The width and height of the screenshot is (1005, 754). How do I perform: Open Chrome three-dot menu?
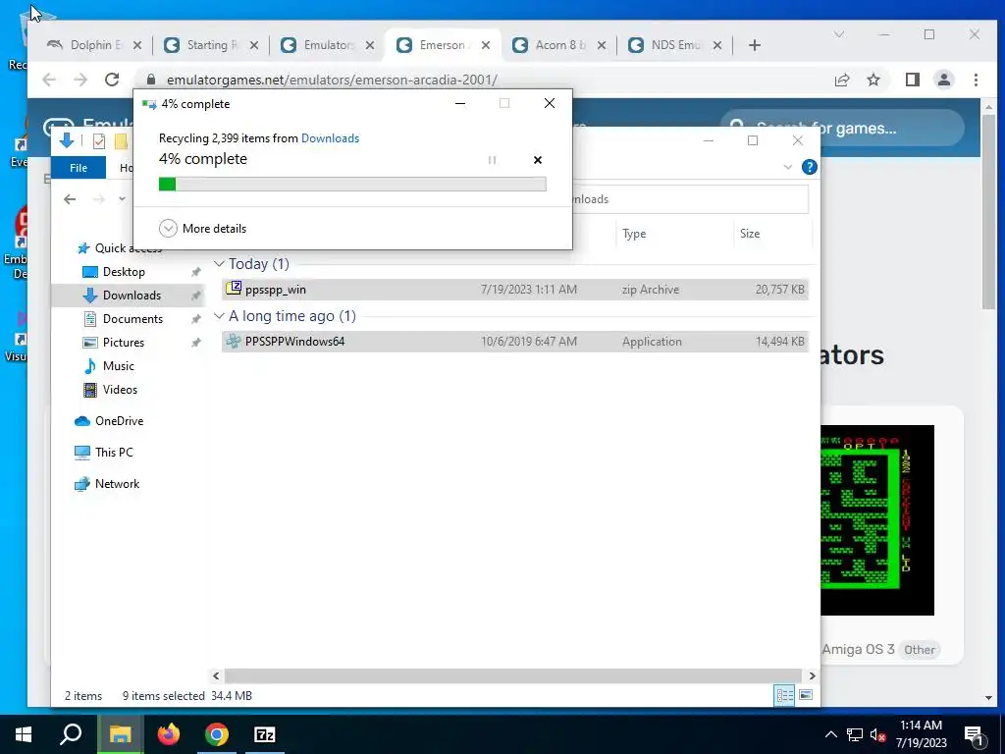[x=976, y=80]
